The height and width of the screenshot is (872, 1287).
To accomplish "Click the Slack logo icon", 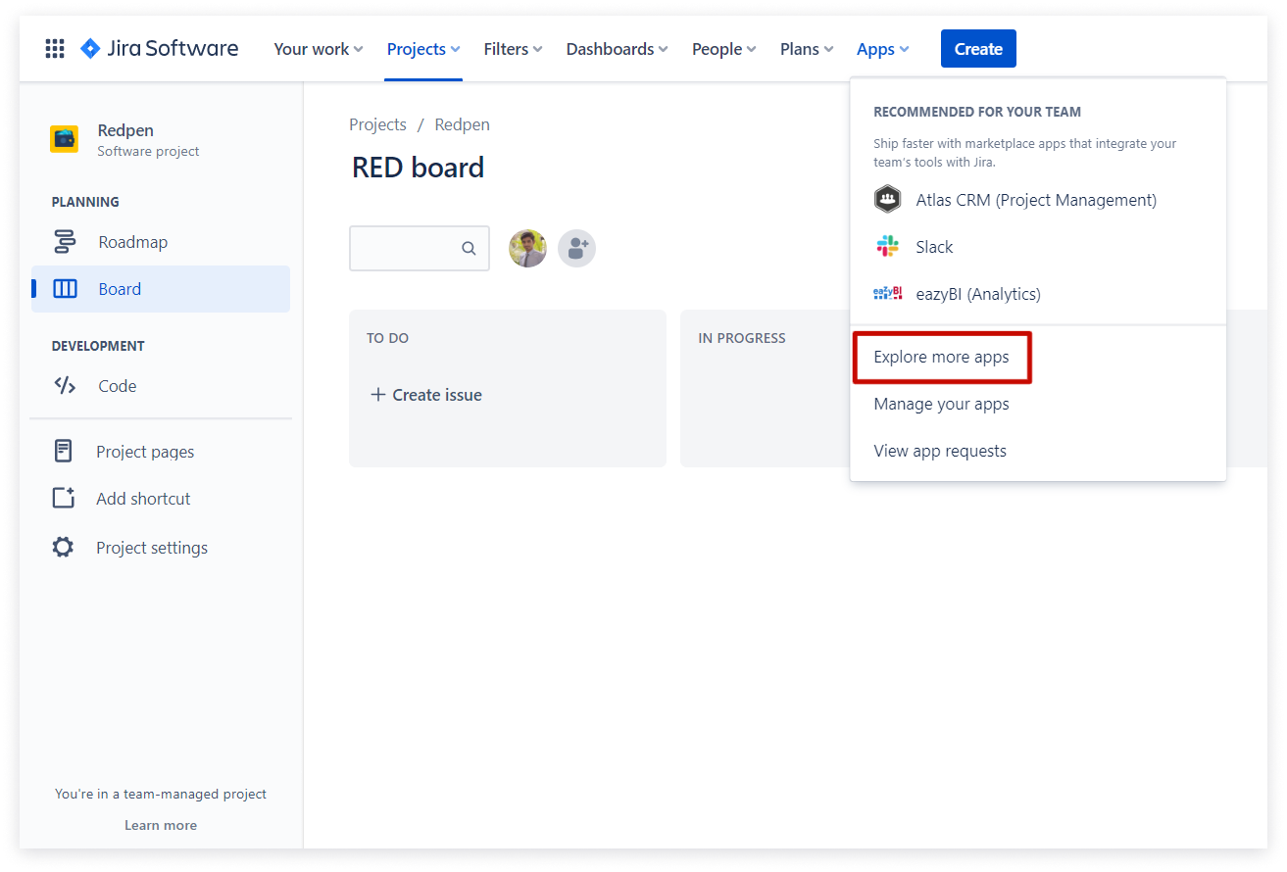I will click(887, 246).
